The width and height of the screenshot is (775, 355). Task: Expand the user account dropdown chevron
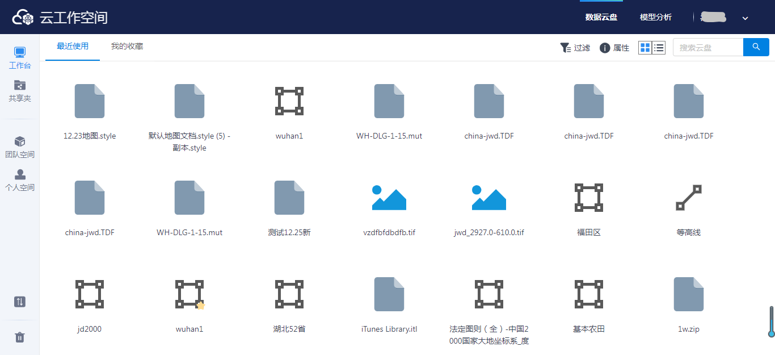point(745,18)
